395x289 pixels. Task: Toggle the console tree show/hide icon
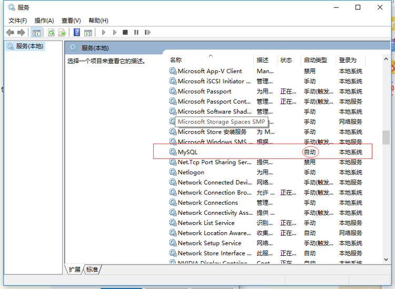pyautogui.click(x=36, y=33)
